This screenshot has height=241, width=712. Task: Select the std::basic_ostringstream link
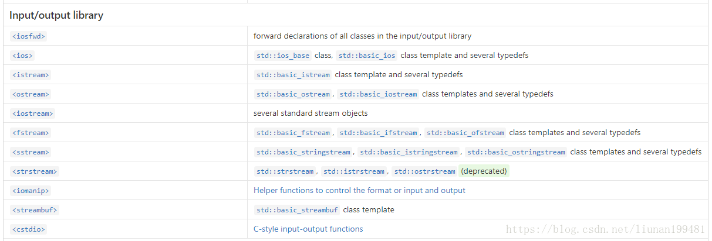click(x=516, y=152)
